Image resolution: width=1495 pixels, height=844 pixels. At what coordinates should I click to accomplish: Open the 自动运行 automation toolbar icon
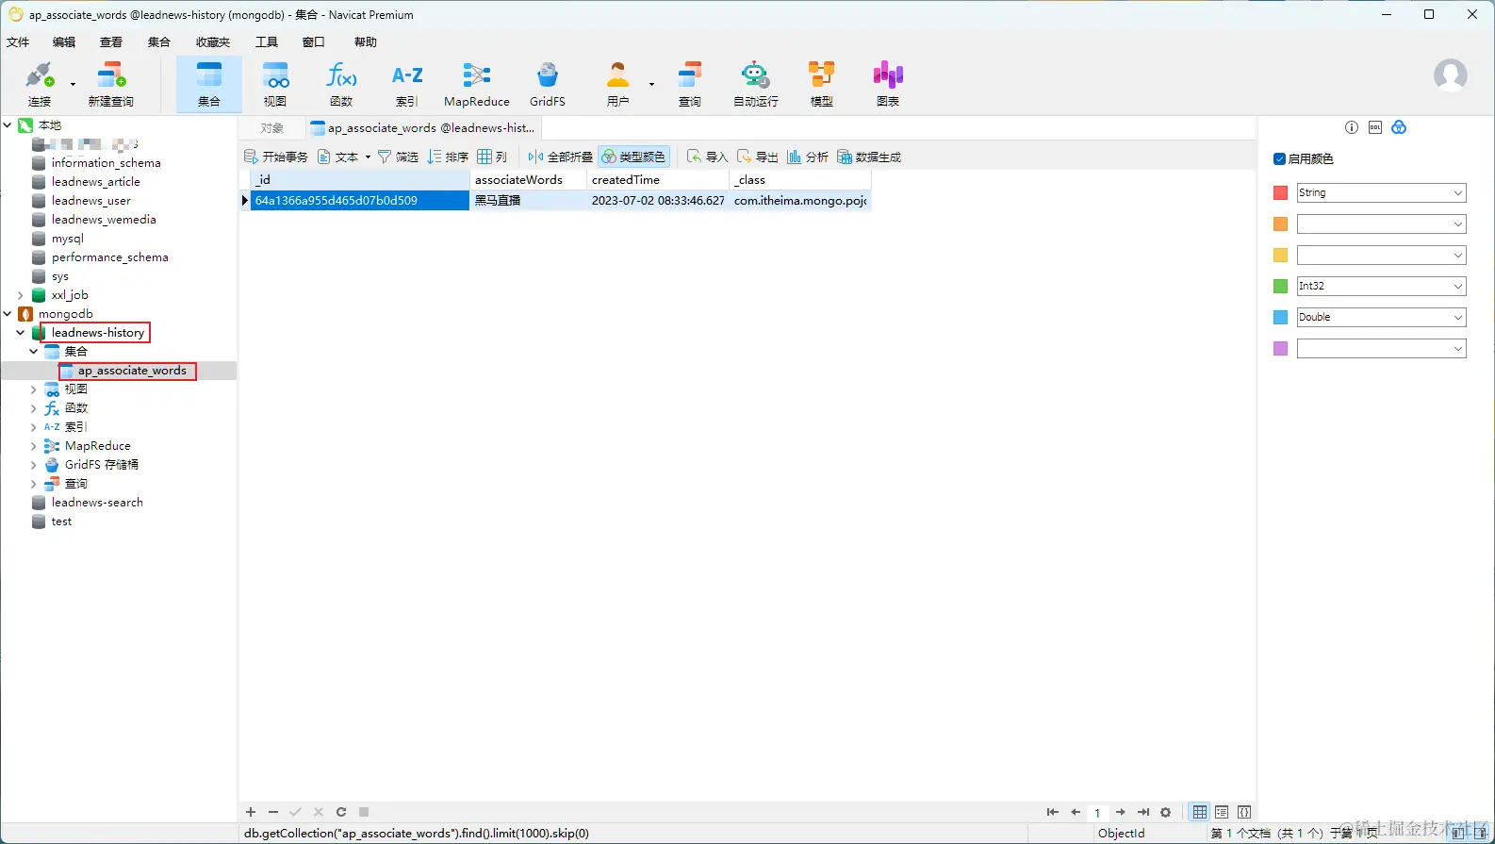[756, 84]
